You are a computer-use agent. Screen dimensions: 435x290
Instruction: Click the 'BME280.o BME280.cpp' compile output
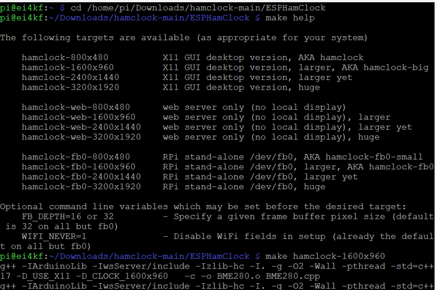pos(268,276)
